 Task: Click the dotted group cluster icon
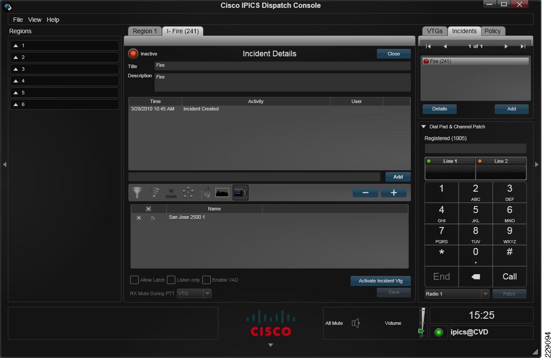click(x=188, y=193)
